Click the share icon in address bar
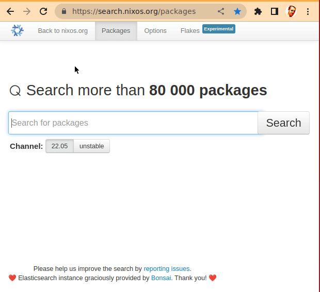 (221, 11)
